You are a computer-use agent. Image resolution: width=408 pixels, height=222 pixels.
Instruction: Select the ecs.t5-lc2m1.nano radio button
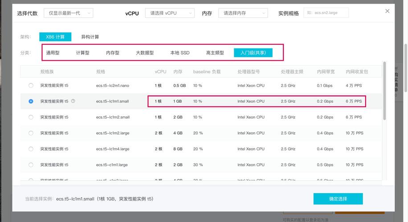tap(31, 85)
